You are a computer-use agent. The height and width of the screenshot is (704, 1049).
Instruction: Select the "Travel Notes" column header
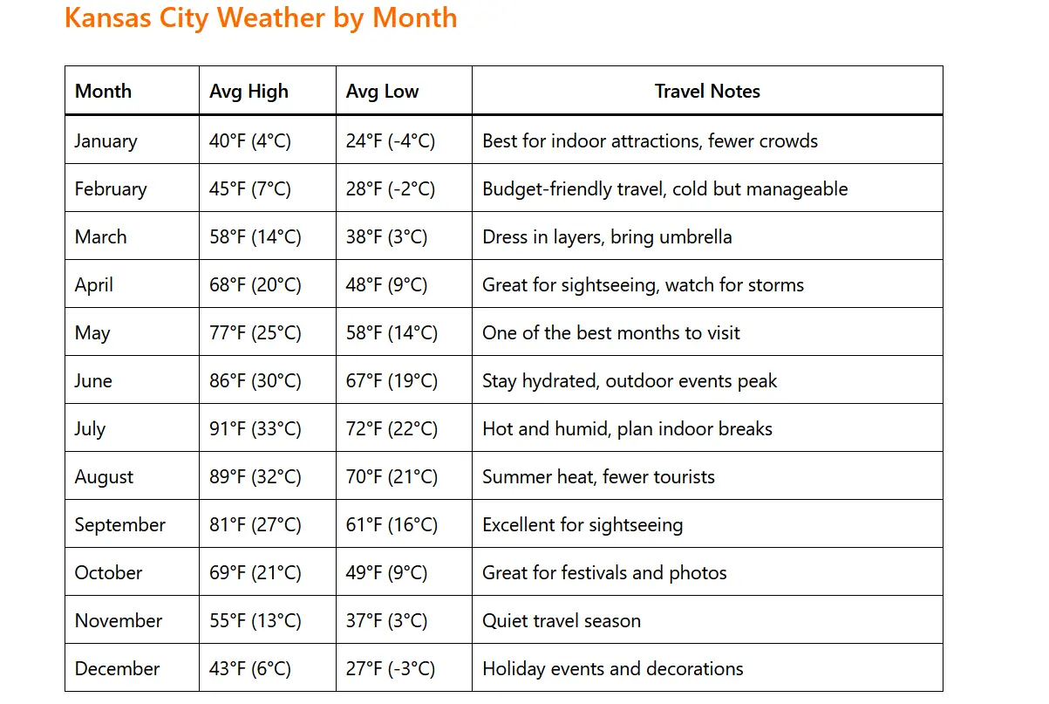click(x=707, y=92)
